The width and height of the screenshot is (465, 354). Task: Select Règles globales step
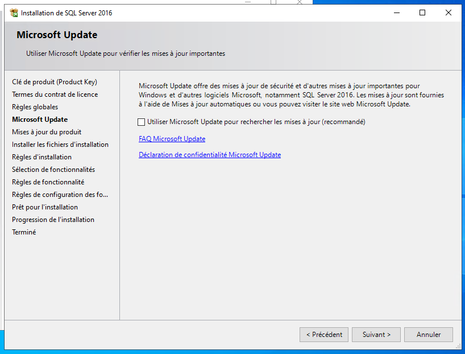[35, 107]
